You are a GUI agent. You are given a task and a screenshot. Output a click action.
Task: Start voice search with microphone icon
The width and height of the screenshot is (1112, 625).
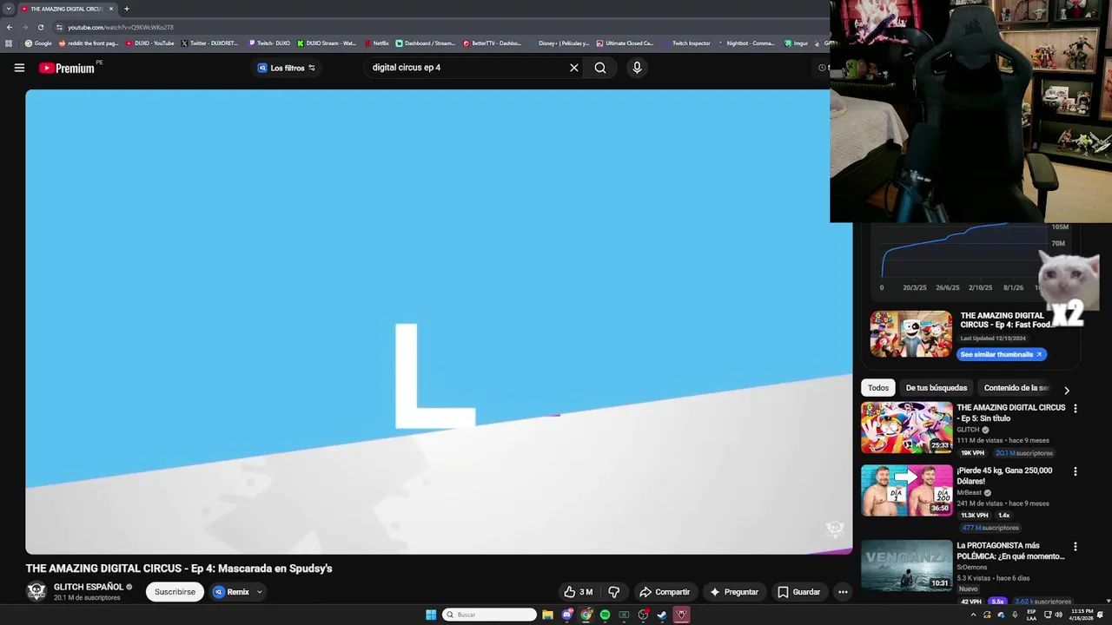click(x=637, y=68)
